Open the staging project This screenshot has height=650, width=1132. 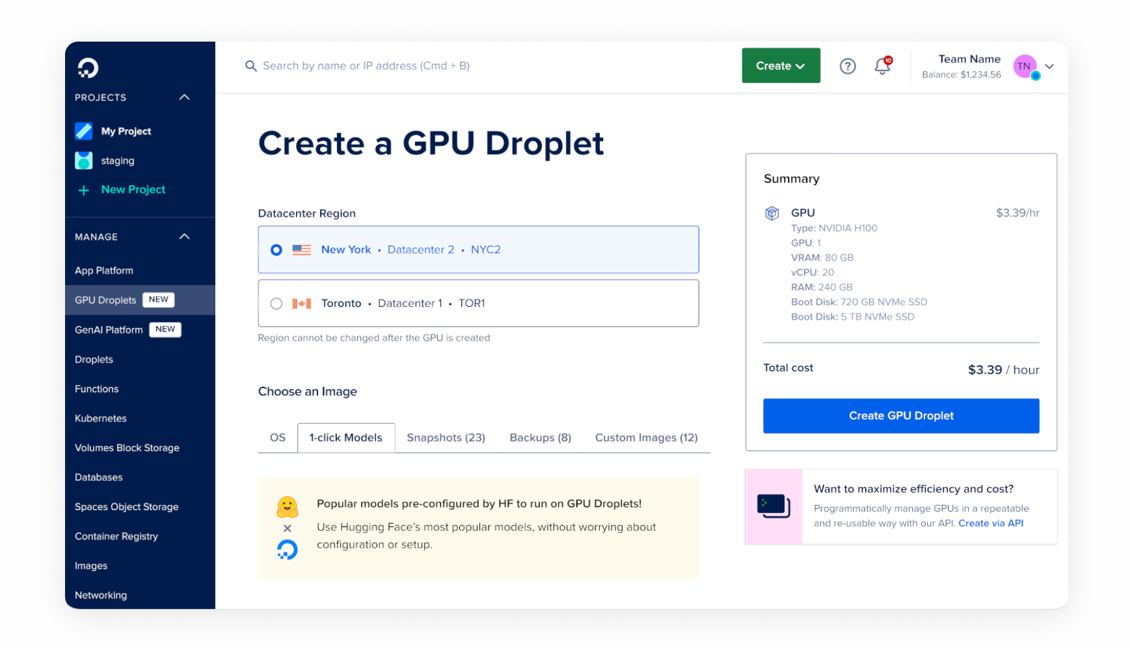click(118, 161)
